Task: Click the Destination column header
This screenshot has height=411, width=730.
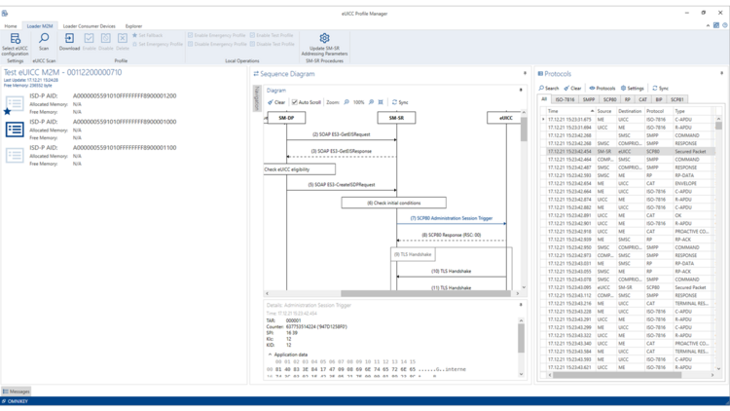Action: point(630,111)
